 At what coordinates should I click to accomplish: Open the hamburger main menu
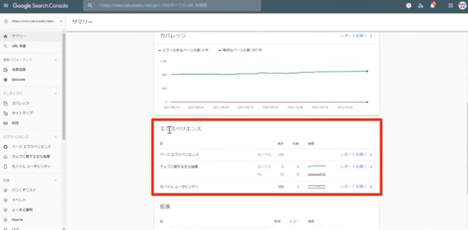(x=6, y=5)
